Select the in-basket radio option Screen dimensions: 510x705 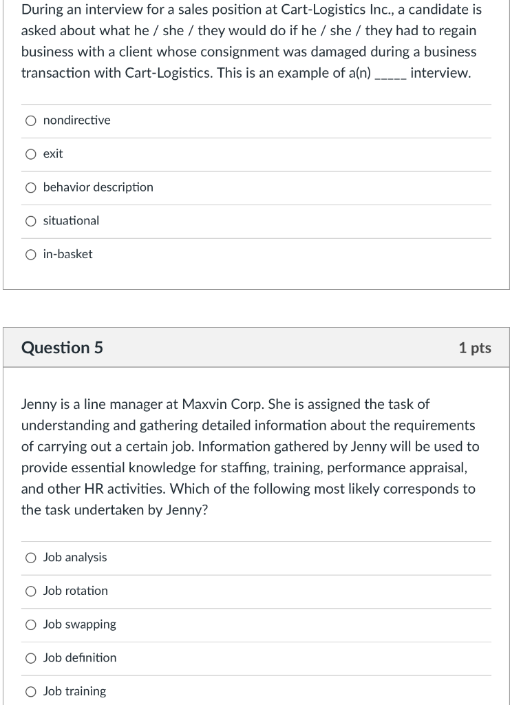pos(30,255)
